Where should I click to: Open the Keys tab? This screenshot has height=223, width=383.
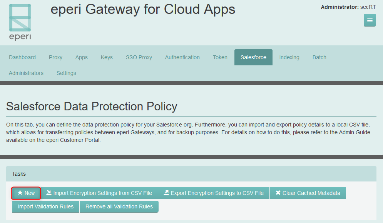click(107, 57)
